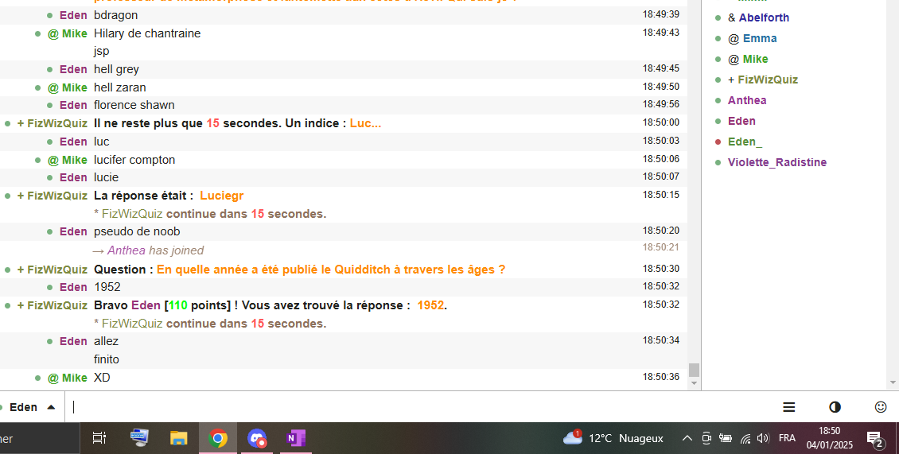The height and width of the screenshot is (454, 899).
Task: Select Emma in the user list
Action: coord(760,38)
